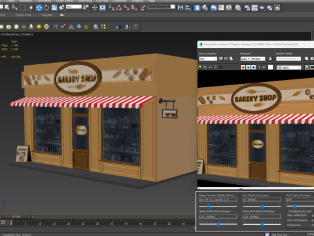Click the white color swatch
Viewport: 314px width, 236px height.
270,68
